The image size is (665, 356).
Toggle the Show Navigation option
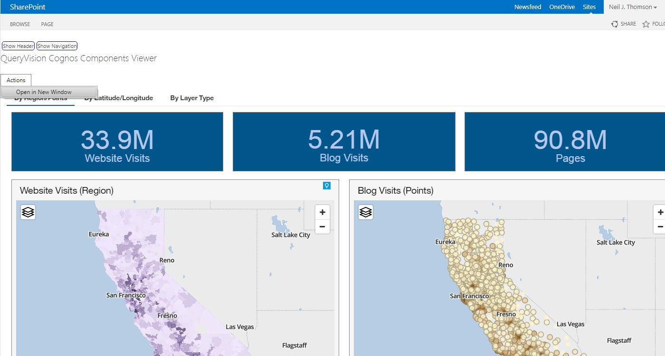coord(57,46)
